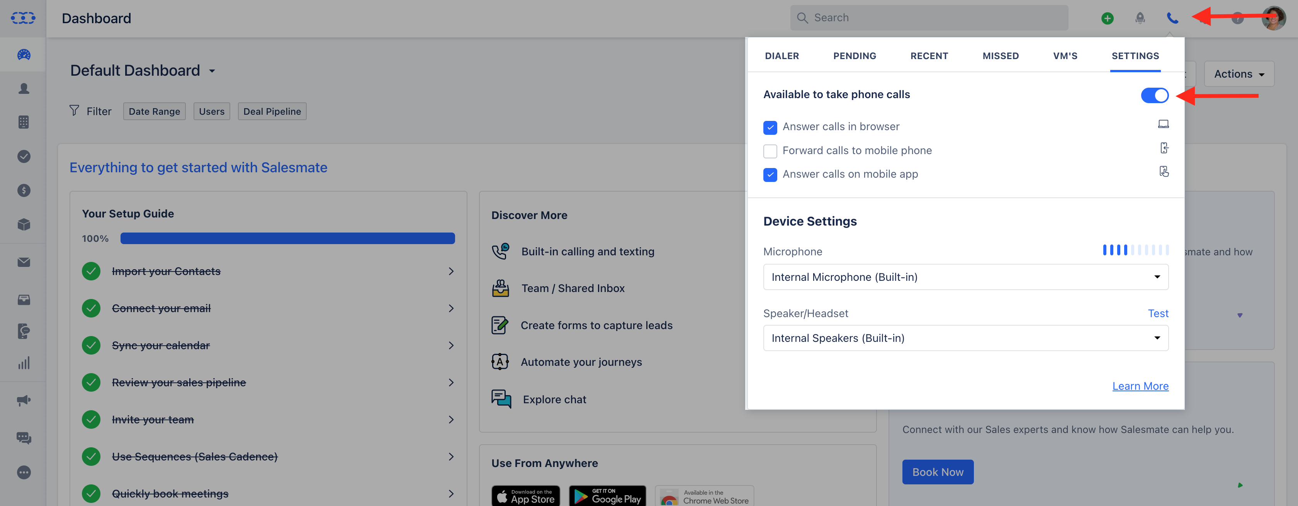Screen dimensions: 1298x506
Task: Open Emails envelope icon in sidebar
Action: point(24,262)
